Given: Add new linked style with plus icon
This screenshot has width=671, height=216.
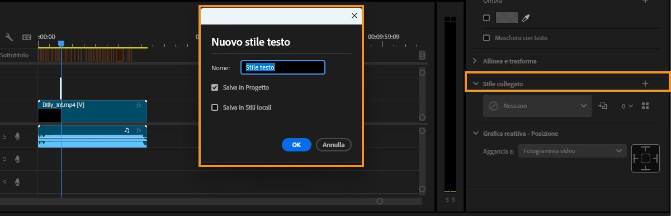Looking at the screenshot, I should 645,84.
